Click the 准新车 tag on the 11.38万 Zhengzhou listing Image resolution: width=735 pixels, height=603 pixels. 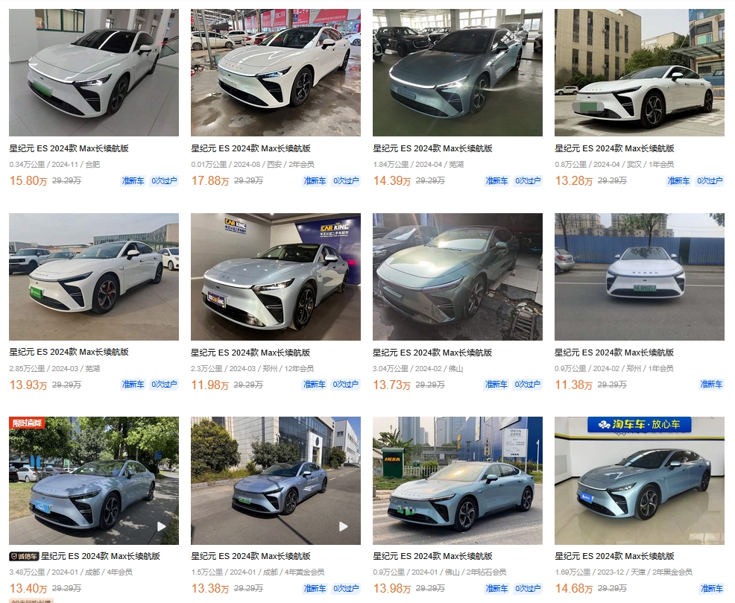(711, 385)
